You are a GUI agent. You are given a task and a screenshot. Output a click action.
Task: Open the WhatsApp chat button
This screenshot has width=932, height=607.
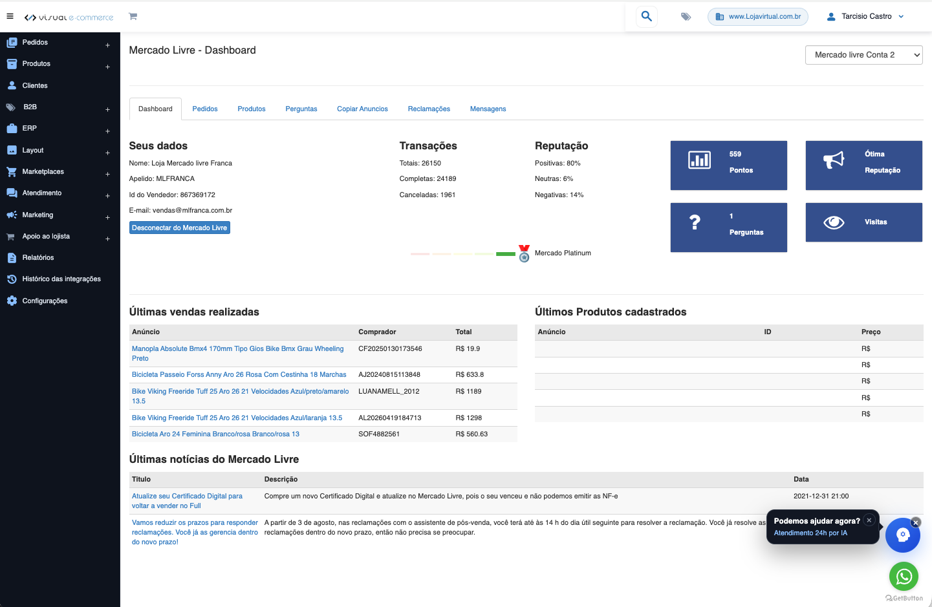904,576
